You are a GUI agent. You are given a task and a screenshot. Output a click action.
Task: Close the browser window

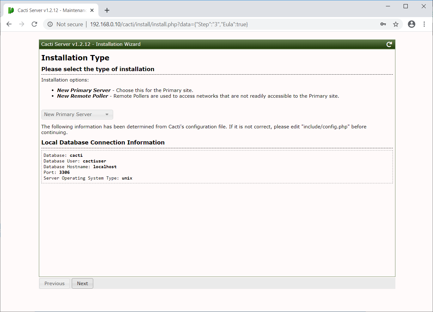tap(424, 6)
